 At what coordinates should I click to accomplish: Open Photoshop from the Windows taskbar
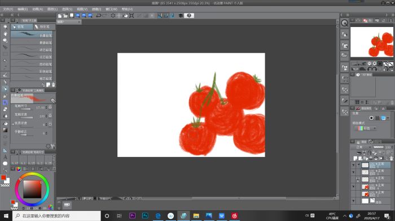[x=145, y=215]
